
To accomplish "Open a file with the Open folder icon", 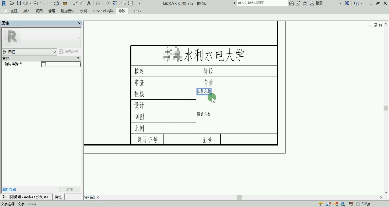I will tap(12, 3).
